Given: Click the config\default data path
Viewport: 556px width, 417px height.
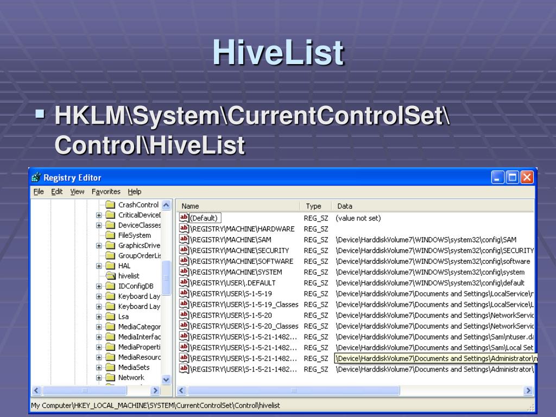Looking at the screenshot, I should coord(430,283).
